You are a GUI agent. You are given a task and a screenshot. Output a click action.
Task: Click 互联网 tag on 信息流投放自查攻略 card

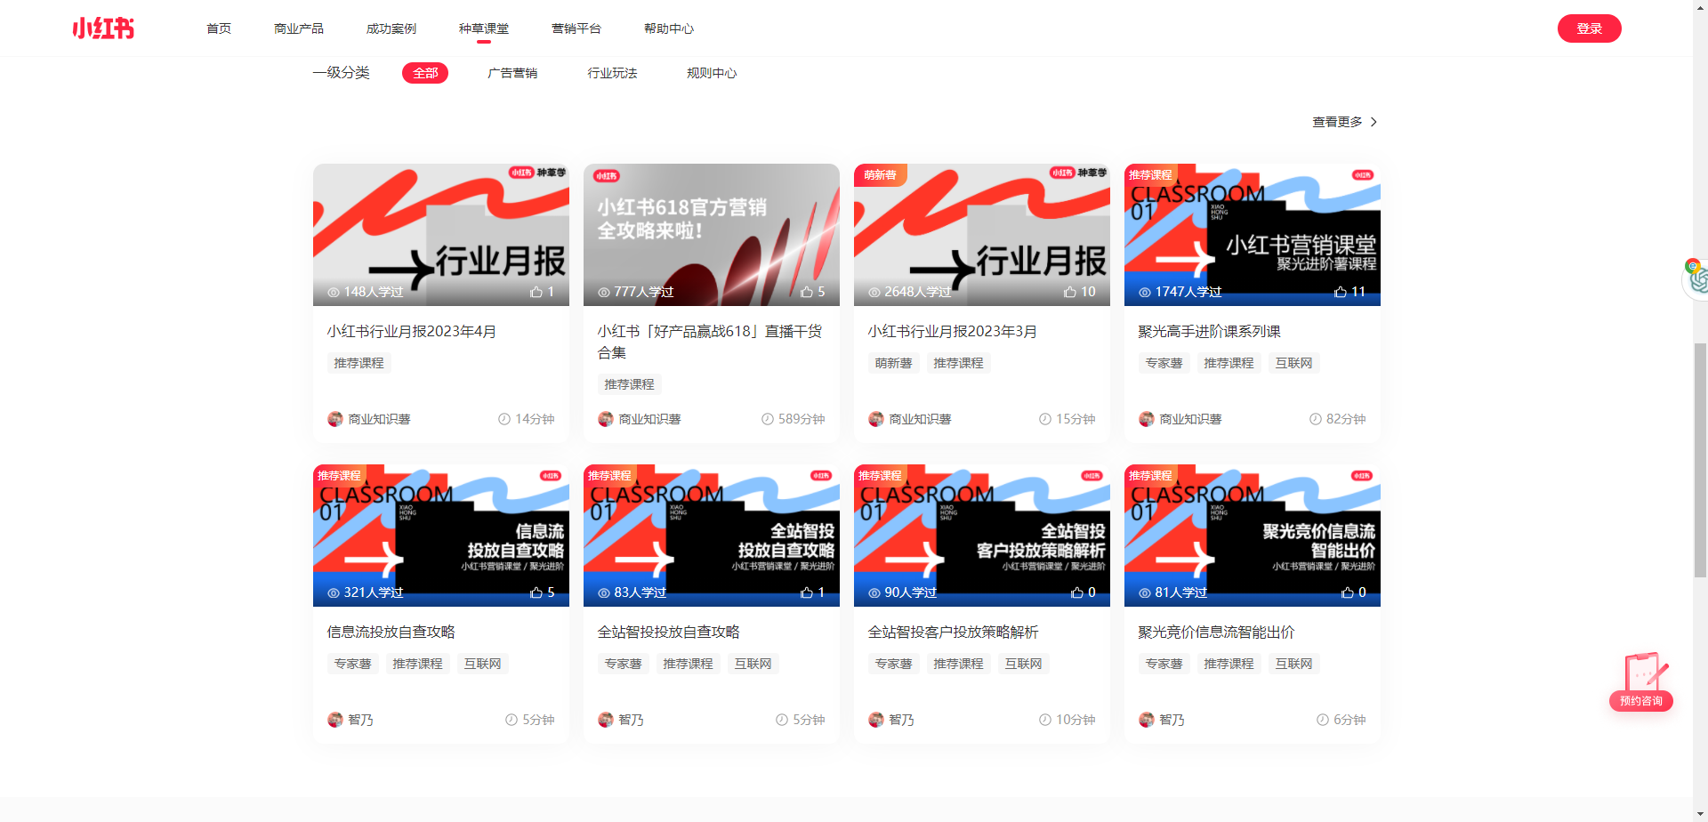pos(483,664)
